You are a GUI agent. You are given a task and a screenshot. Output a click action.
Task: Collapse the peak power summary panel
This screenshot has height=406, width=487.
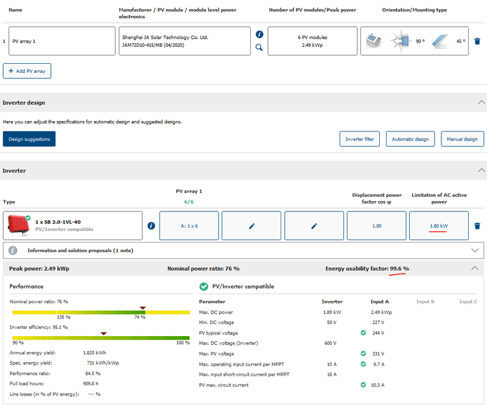[x=475, y=268]
